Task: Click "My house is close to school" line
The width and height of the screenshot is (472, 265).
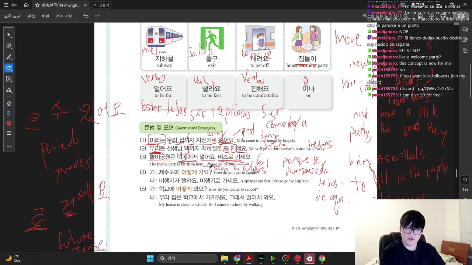Action: pyautogui.click(x=211, y=205)
